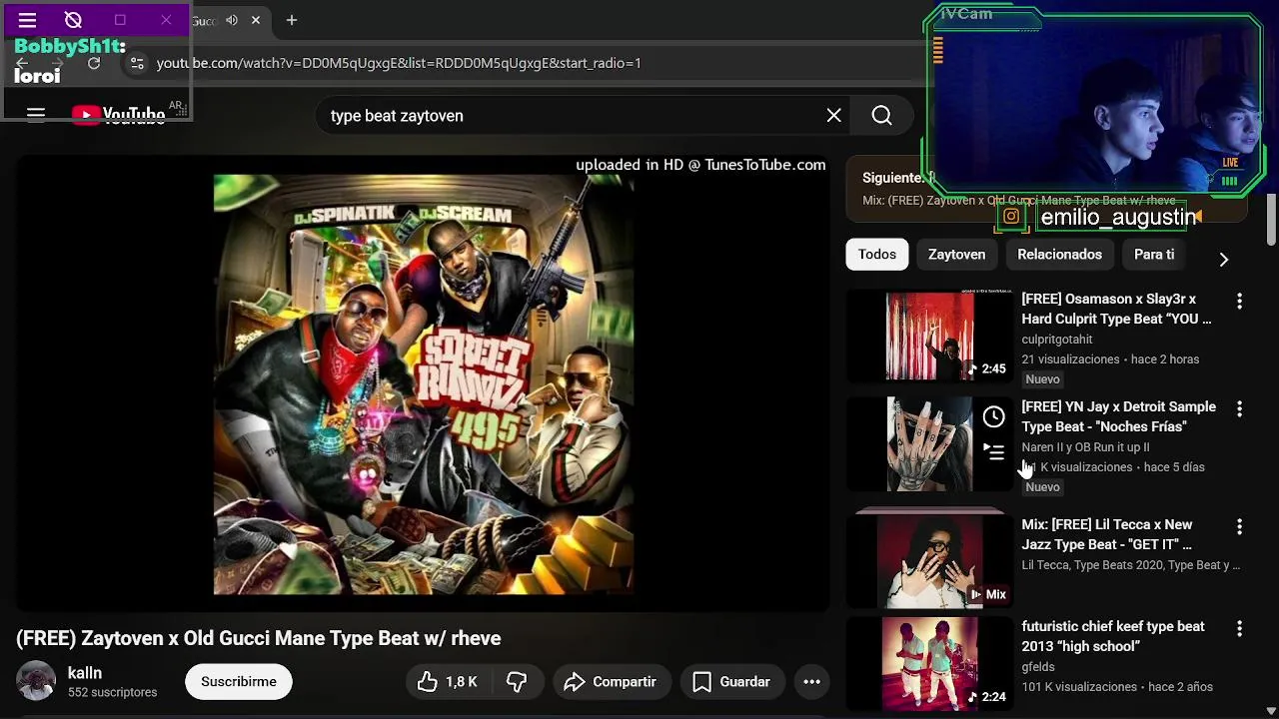Click the Instagram icon in overlay
The height and width of the screenshot is (719, 1279).
point(1011,217)
